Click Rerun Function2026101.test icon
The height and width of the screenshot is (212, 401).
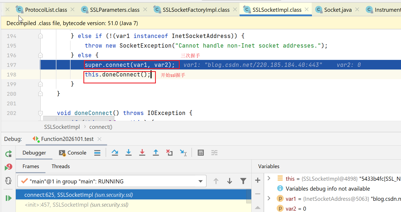[x=8, y=153]
